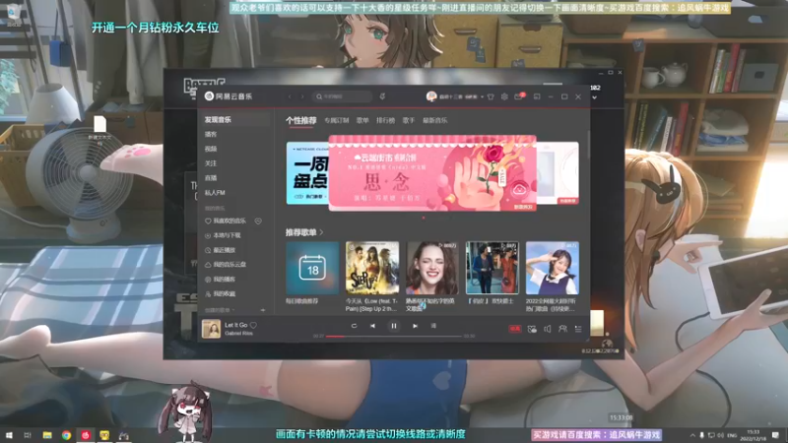This screenshot has width=788, height=443.
Task: Open the playlist title starting 今天从《Low
Action: pyautogui.click(x=371, y=304)
